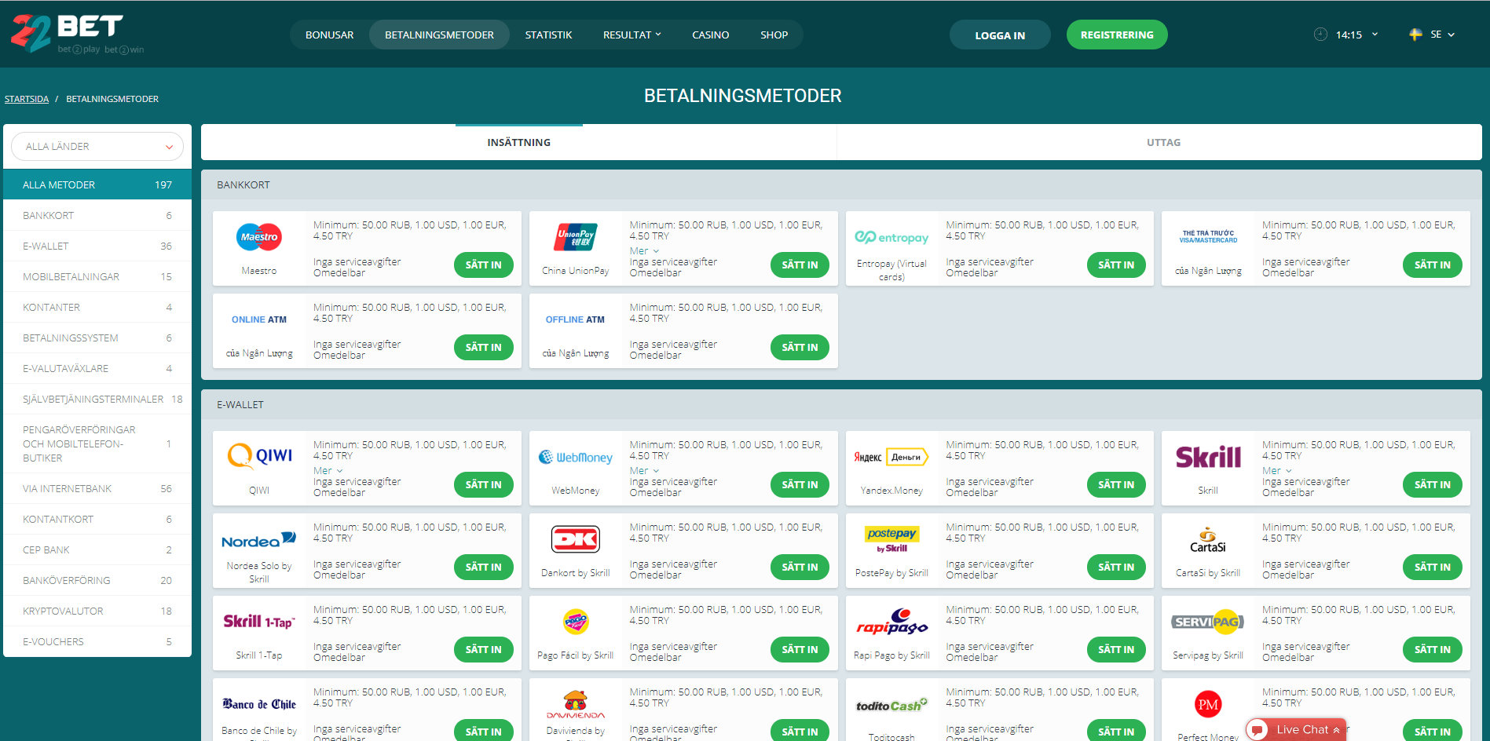Open the Alla länder country dropdown

coord(97,147)
